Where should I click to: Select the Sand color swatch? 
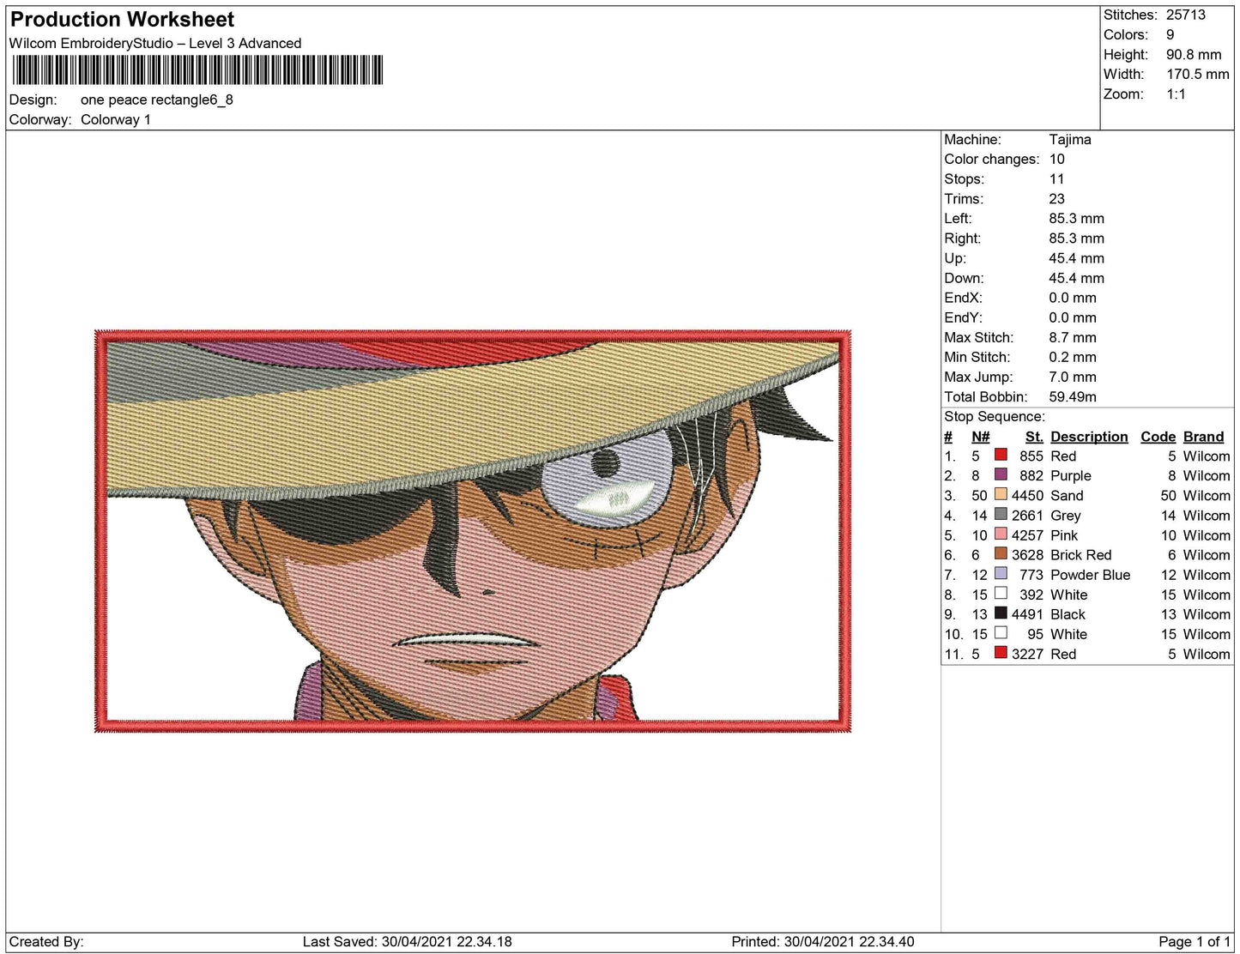pyautogui.click(x=1001, y=494)
